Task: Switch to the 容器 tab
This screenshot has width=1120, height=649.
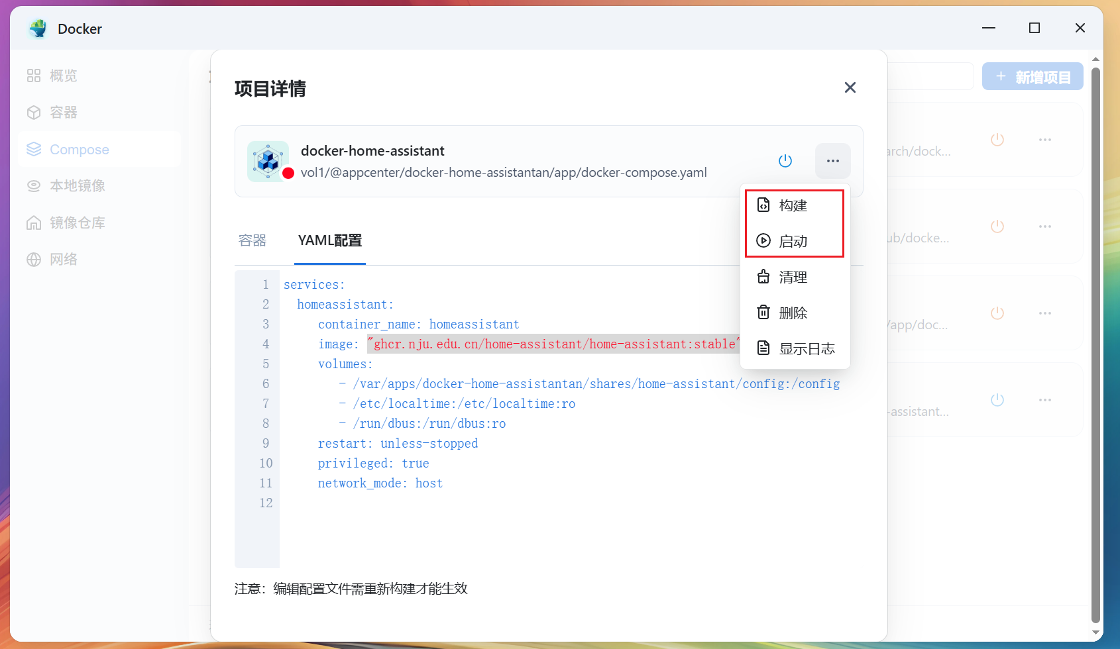Action: pos(252,240)
